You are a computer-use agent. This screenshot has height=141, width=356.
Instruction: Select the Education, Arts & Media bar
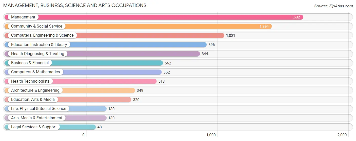68,100
